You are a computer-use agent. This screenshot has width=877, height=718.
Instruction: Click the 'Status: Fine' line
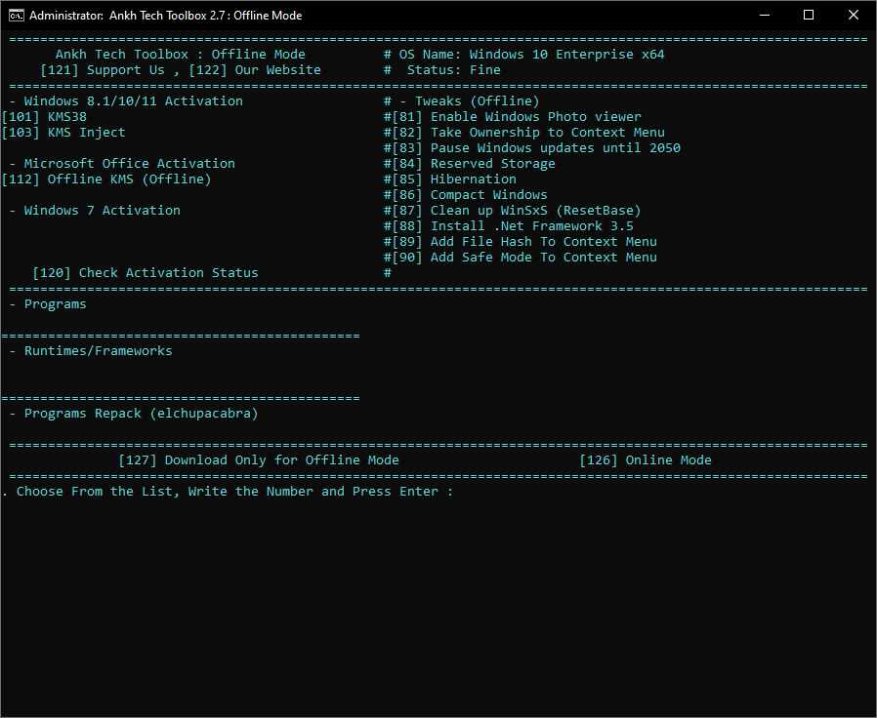coord(453,70)
